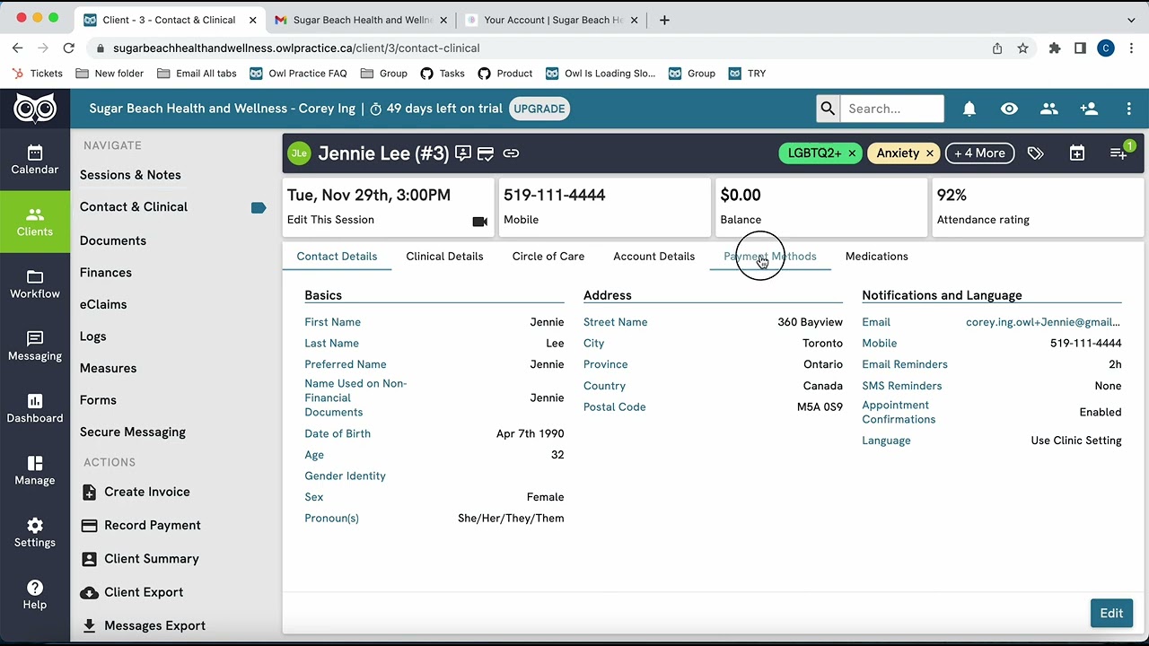This screenshot has width=1149, height=646.
Task: Open the Clients sidebar section
Action: (35, 222)
